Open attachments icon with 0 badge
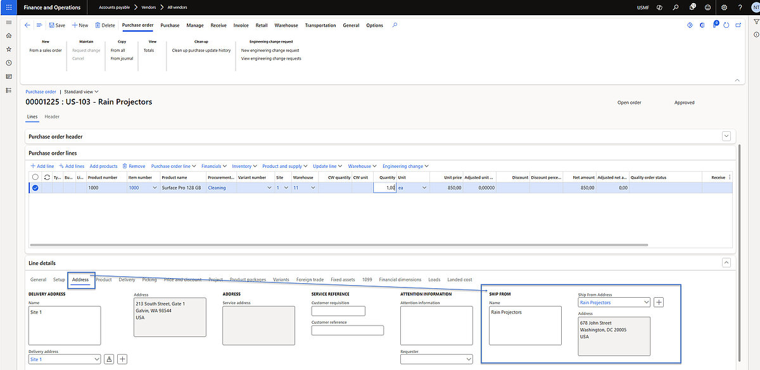The image size is (760, 370). [714, 25]
